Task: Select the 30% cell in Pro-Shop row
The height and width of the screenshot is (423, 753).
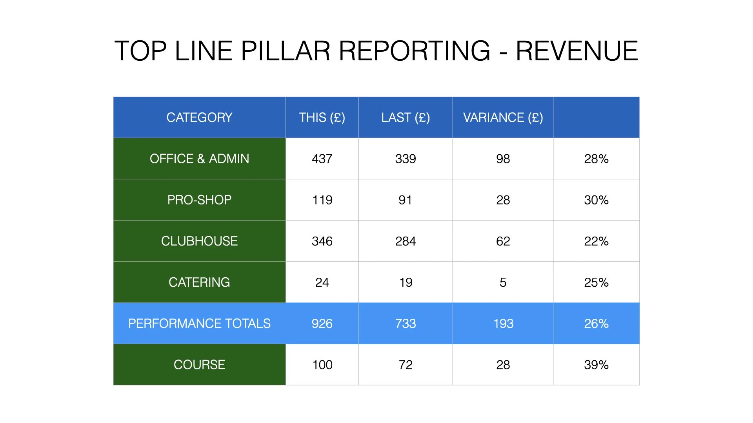Action: coord(596,200)
